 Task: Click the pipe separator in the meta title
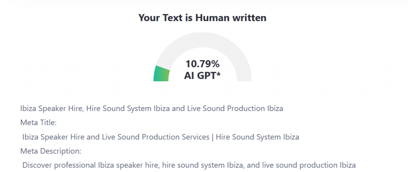[x=213, y=137]
